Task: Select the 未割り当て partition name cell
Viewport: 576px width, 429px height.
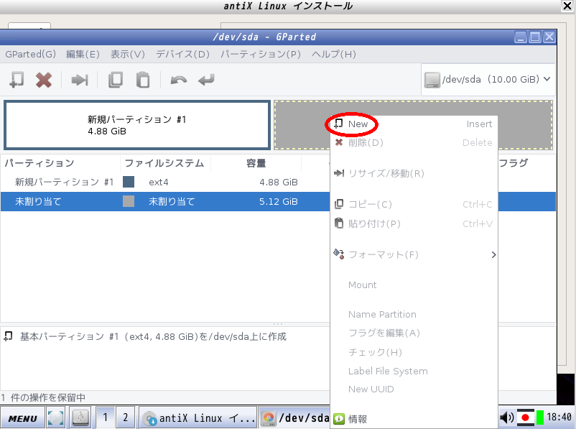Action: [x=38, y=201]
